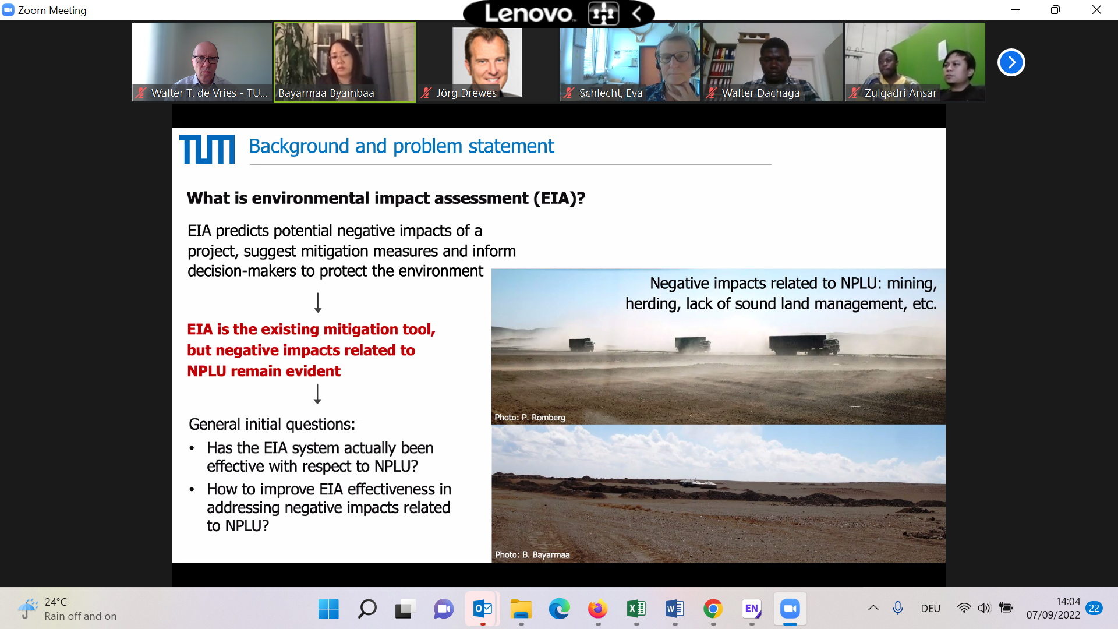The image size is (1118, 629).
Task: Select Walter T. de Vries video thumbnail
Action: pyautogui.click(x=202, y=62)
